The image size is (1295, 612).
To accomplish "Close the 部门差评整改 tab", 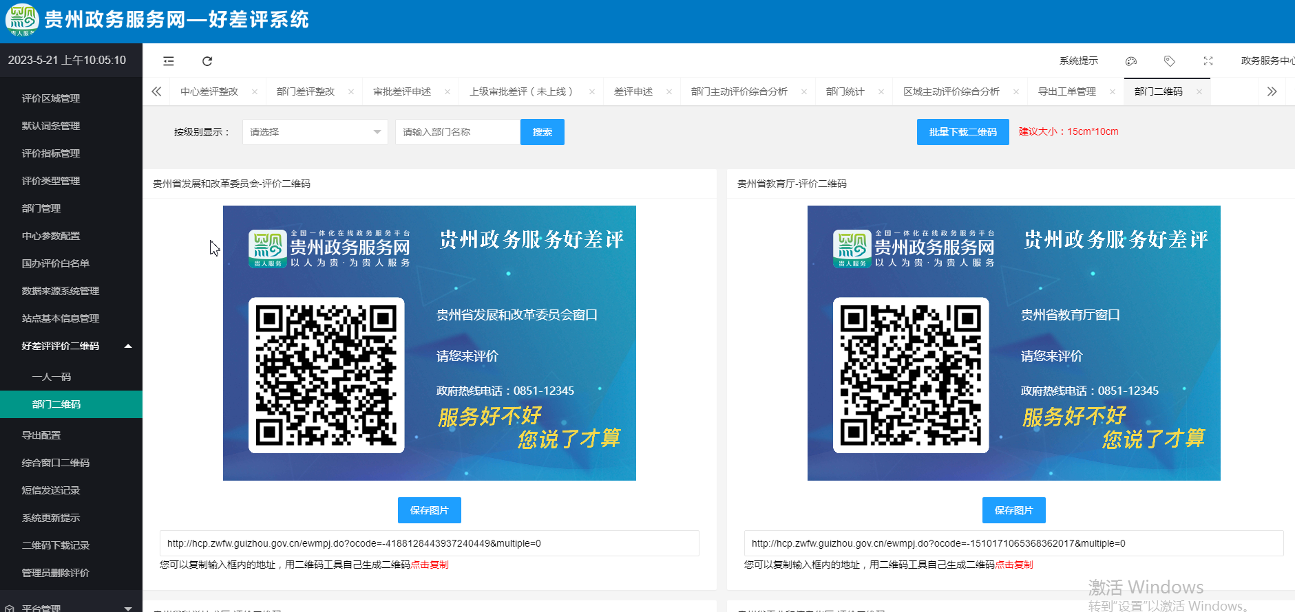I will tap(351, 91).
